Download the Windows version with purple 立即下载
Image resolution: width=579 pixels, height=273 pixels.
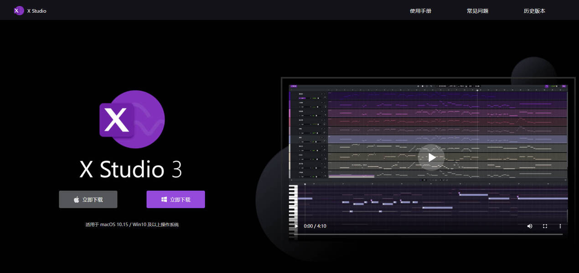(x=176, y=199)
